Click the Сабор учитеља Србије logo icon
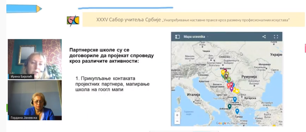This screenshot has width=306, height=132. pos(73,20)
